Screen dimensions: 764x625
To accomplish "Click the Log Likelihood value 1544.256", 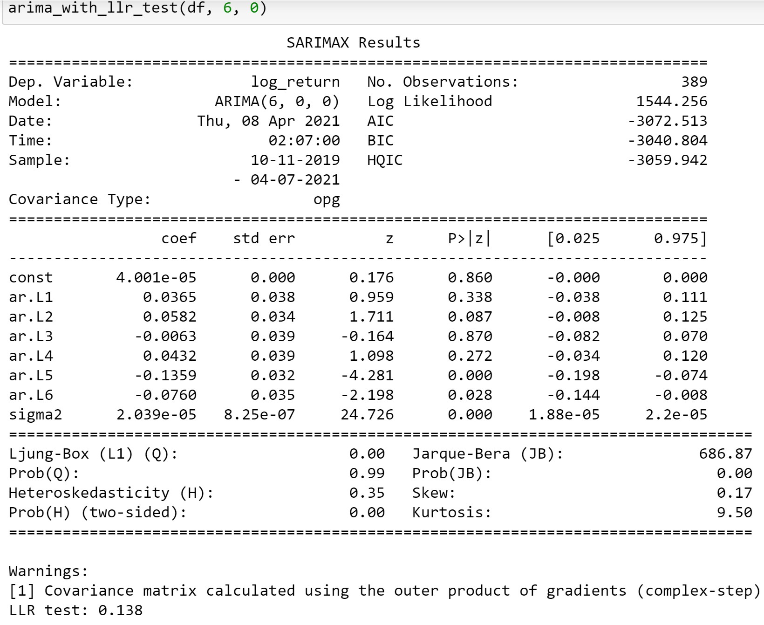I will pos(672,102).
